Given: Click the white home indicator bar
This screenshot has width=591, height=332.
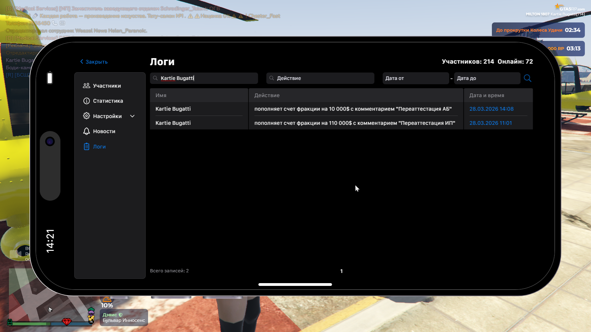Looking at the screenshot, I should click(x=295, y=284).
